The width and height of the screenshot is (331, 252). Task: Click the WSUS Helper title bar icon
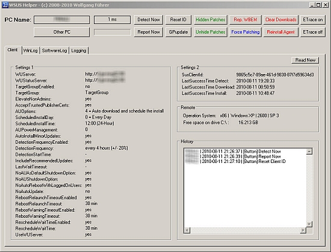5,5
